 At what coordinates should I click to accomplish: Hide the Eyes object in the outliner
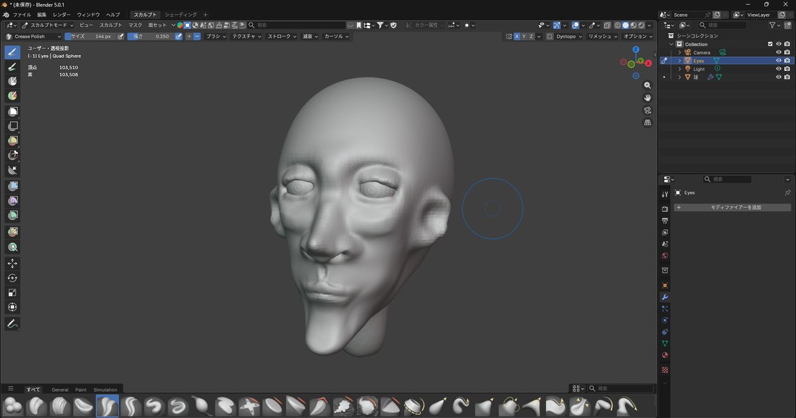tap(779, 60)
